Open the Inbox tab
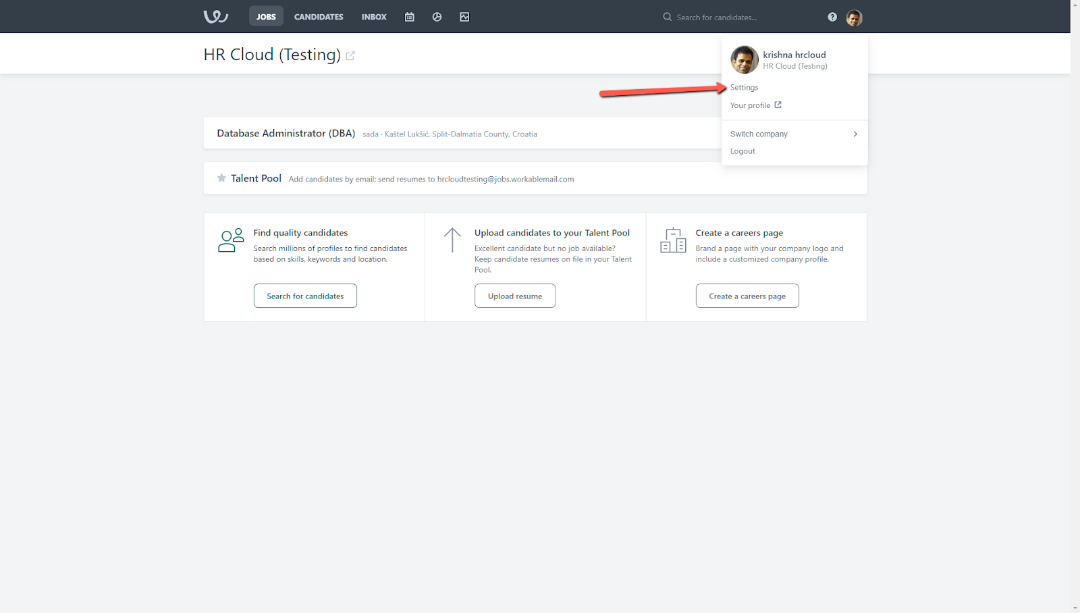1080x613 pixels. tap(374, 17)
